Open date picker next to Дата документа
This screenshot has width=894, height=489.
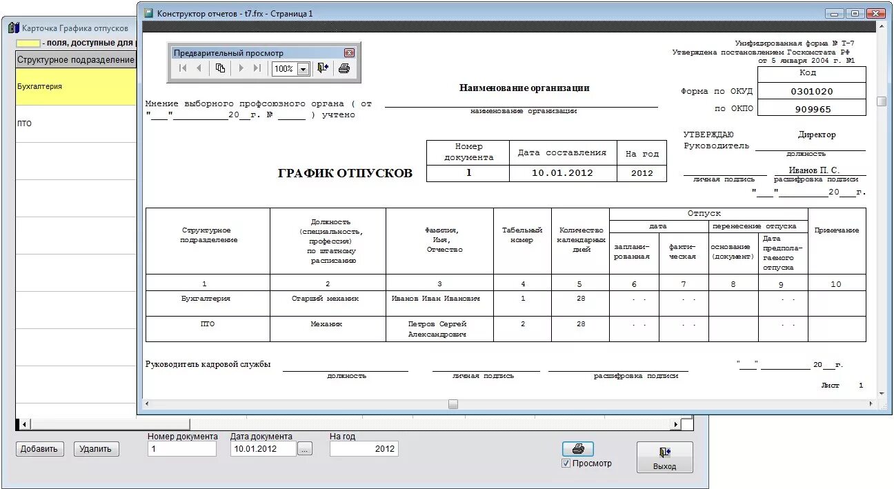pyautogui.click(x=306, y=449)
